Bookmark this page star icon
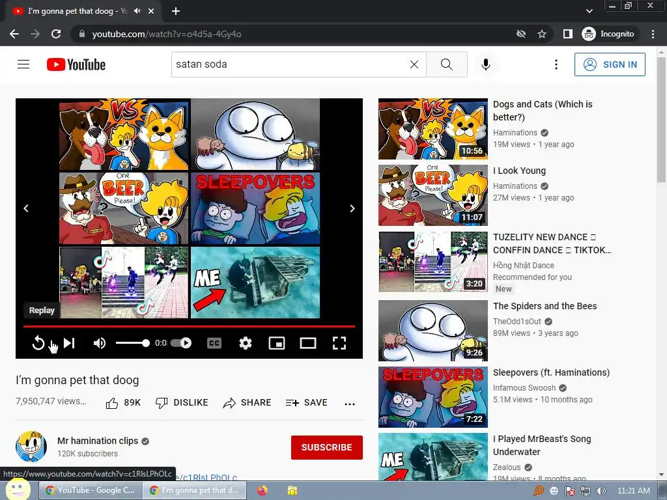 click(541, 34)
